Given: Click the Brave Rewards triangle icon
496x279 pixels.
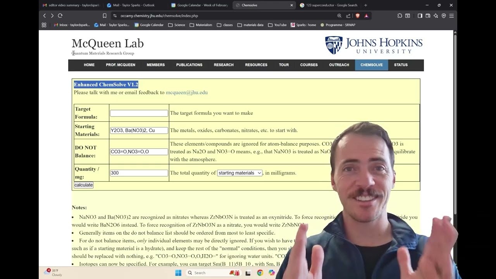Looking at the screenshot, I should tap(366, 16).
